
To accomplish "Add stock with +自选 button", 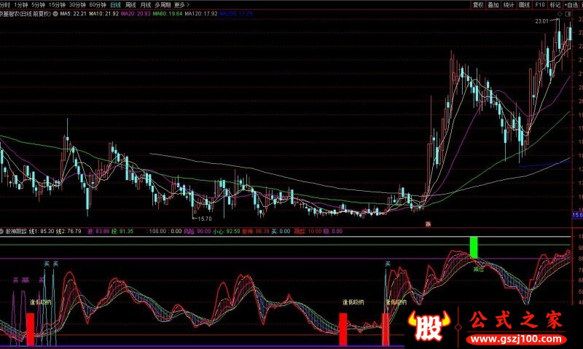I will click(572, 5).
